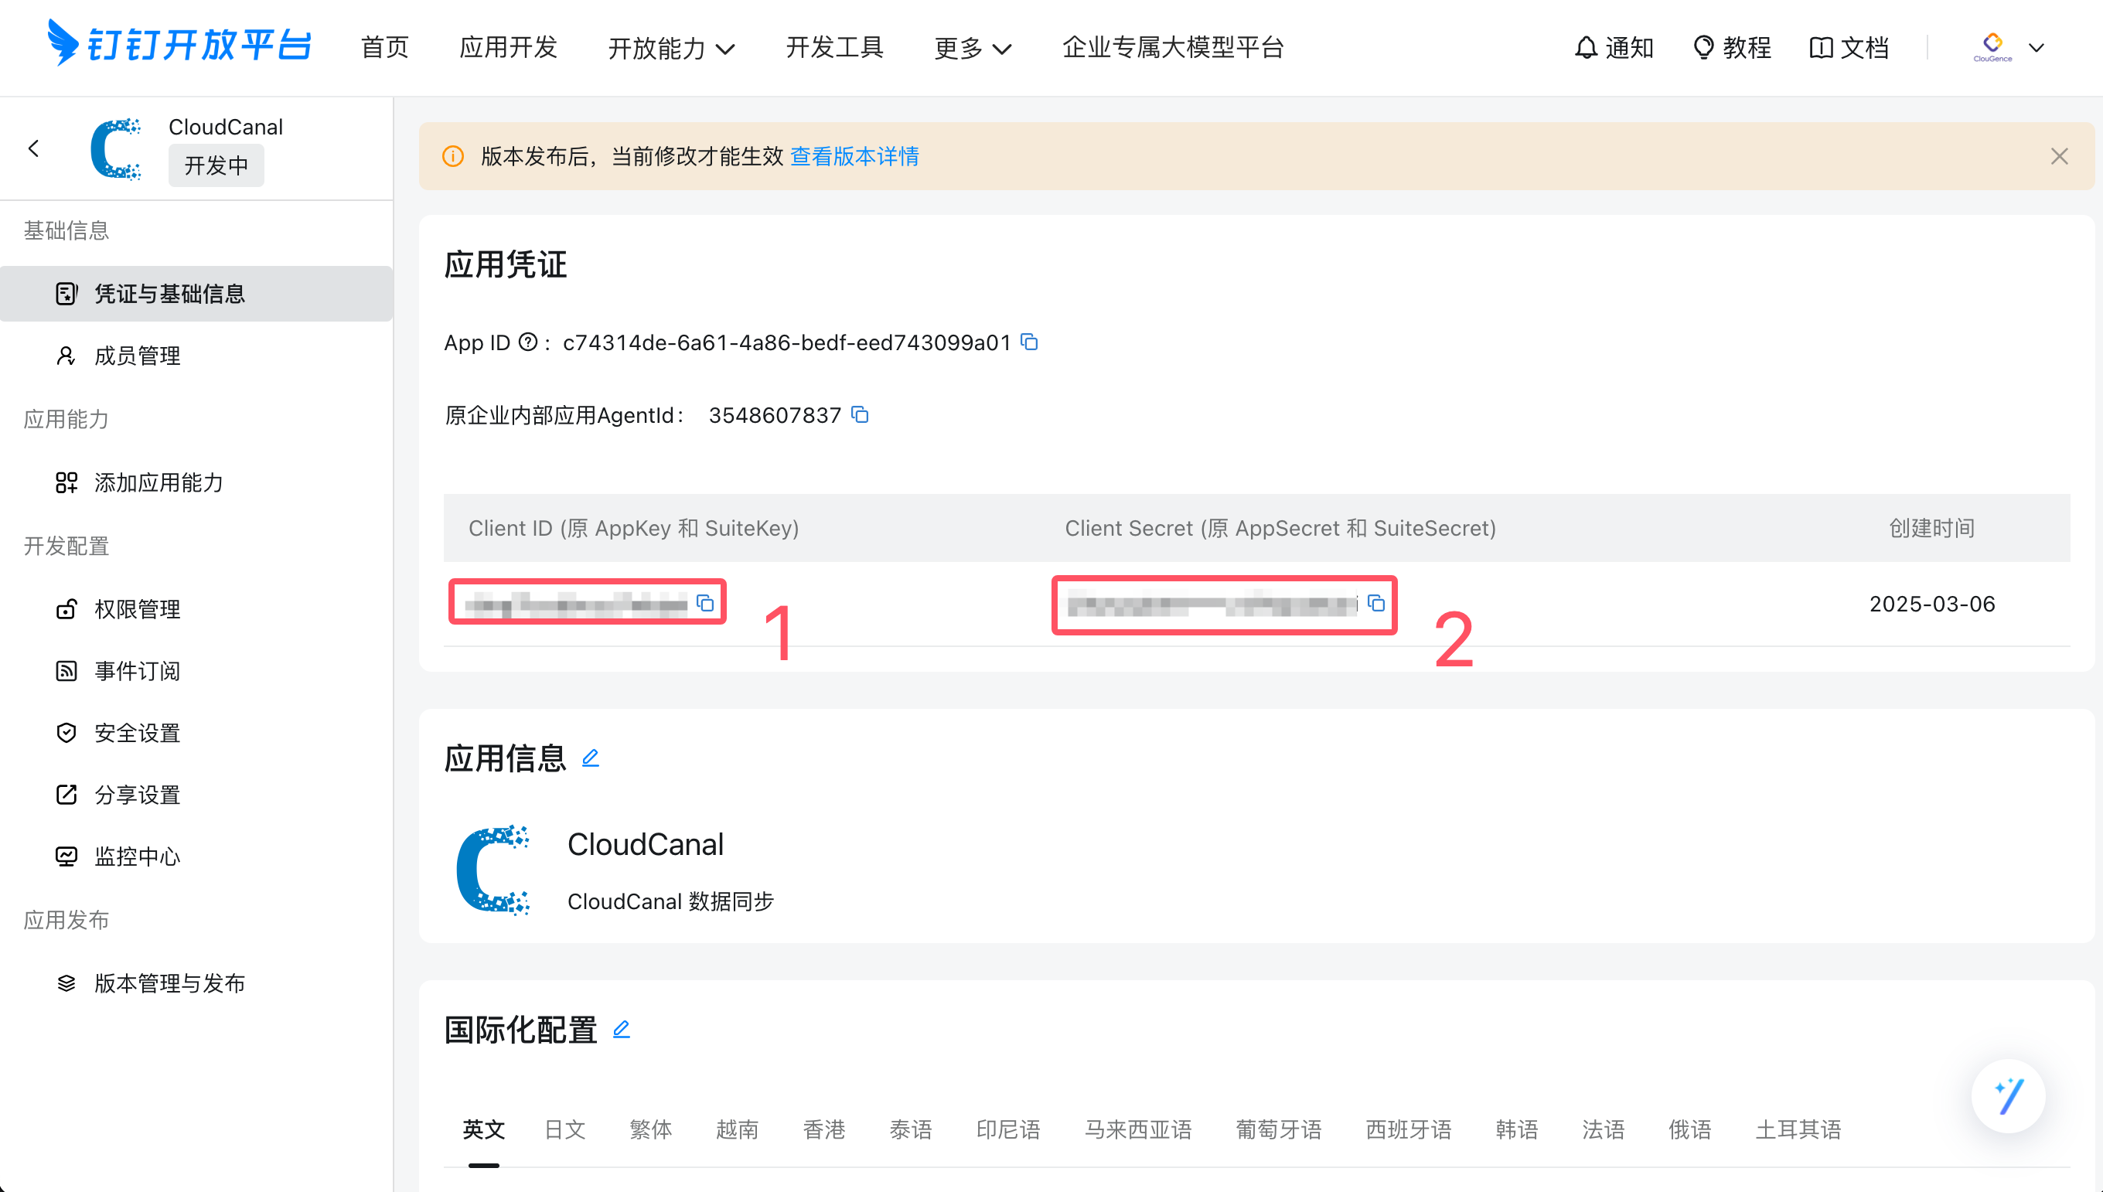Open the floating AI assistant wand

(2008, 1096)
